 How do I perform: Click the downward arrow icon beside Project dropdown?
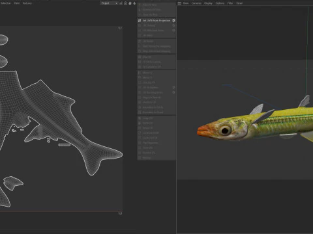134,3
